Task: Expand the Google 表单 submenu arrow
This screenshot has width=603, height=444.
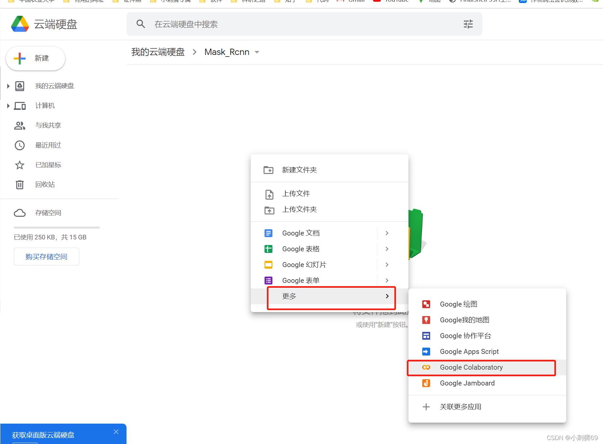Action: (x=387, y=281)
